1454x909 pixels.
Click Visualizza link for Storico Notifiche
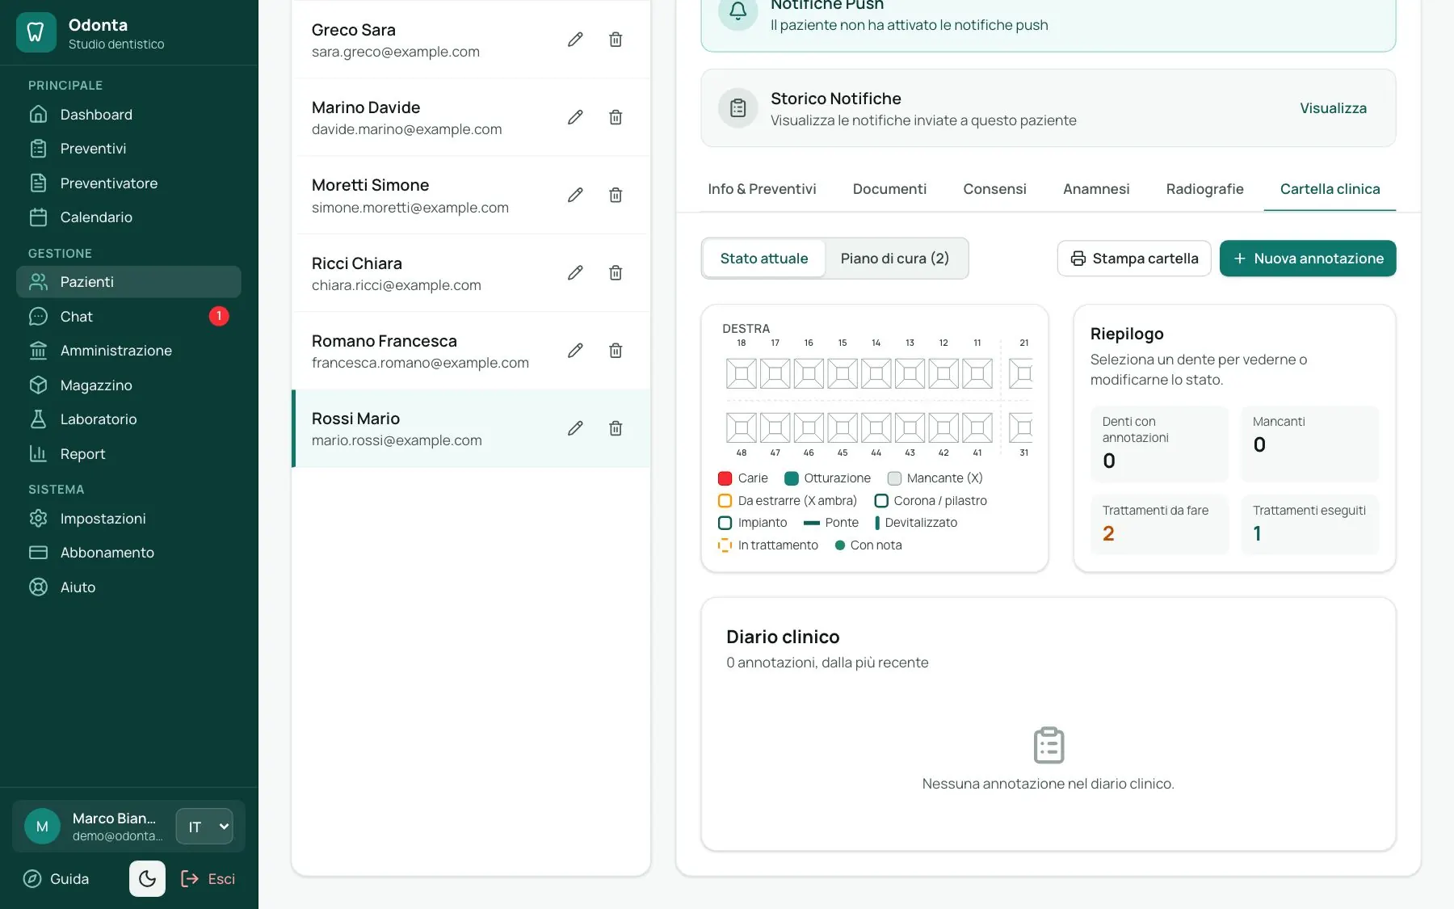point(1333,108)
